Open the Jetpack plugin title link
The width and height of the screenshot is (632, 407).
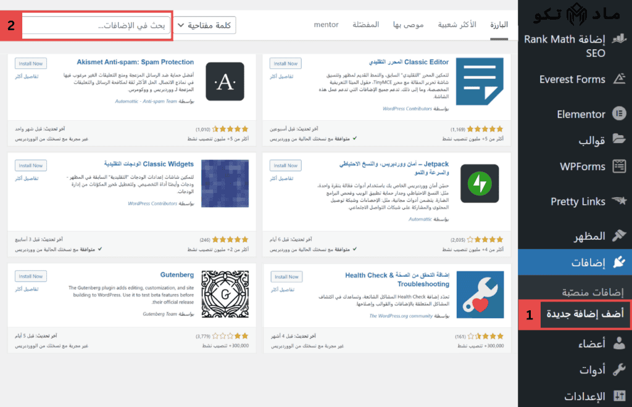click(x=394, y=168)
